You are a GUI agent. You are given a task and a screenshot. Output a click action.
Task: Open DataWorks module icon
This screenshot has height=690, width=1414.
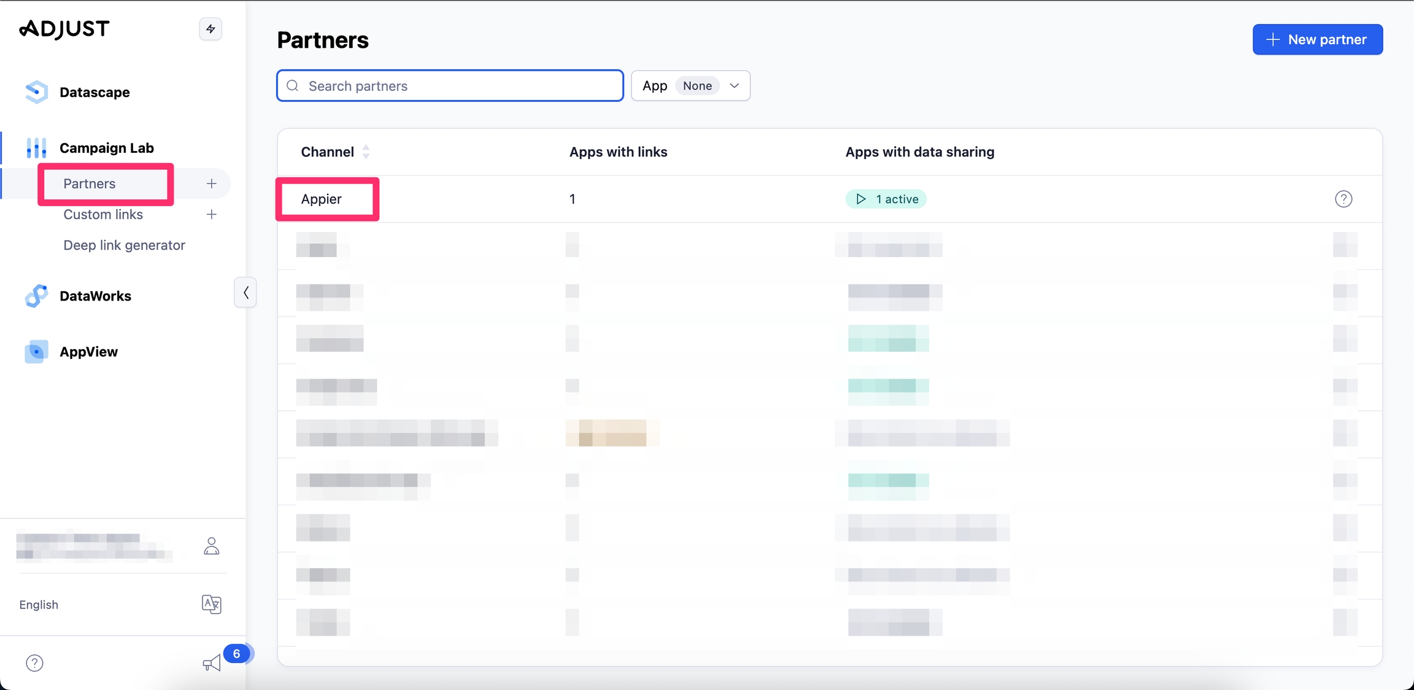[x=36, y=296]
